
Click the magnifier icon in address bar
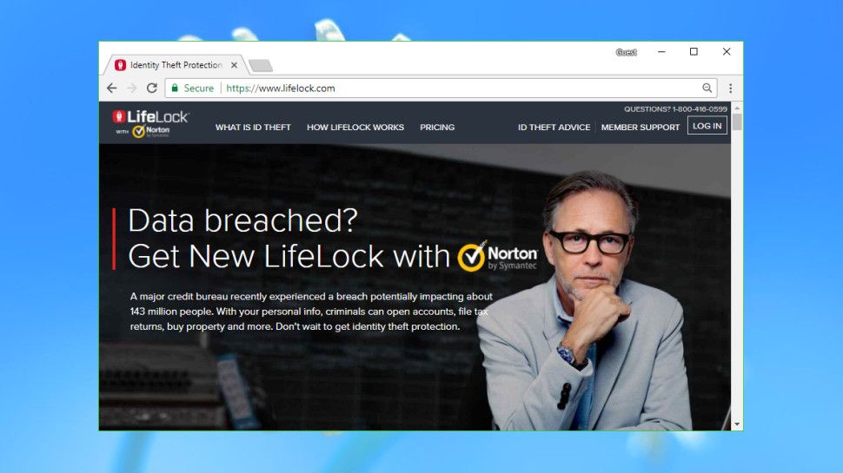707,88
